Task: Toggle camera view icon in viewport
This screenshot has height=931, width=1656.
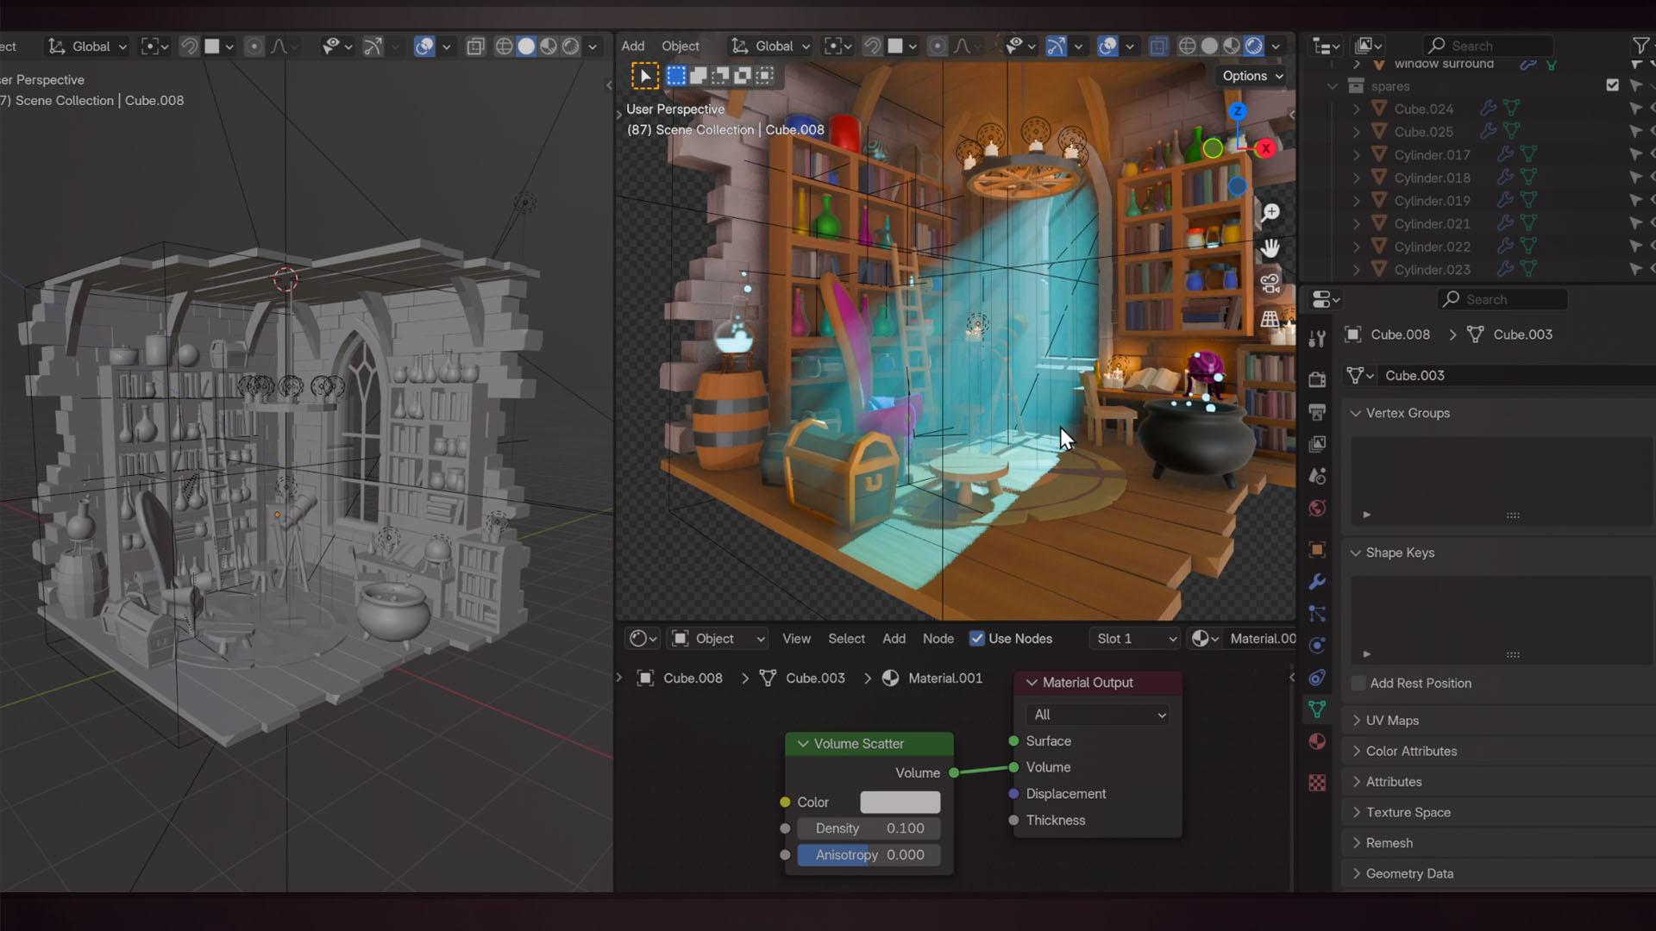Action: (x=1270, y=284)
